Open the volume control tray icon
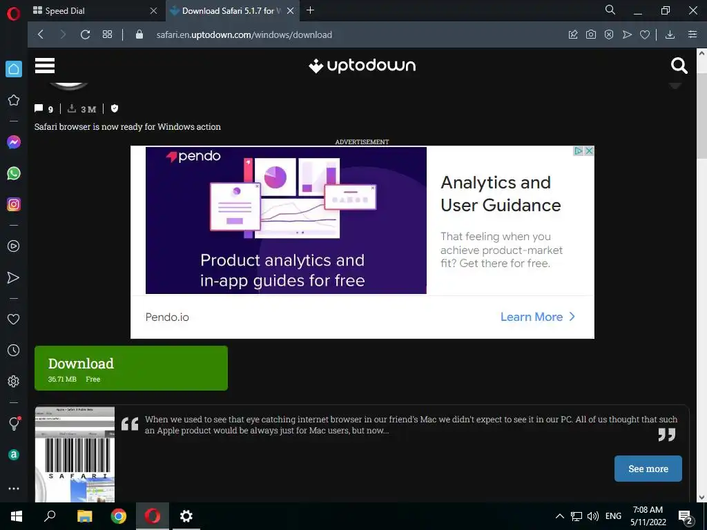 (x=593, y=516)
